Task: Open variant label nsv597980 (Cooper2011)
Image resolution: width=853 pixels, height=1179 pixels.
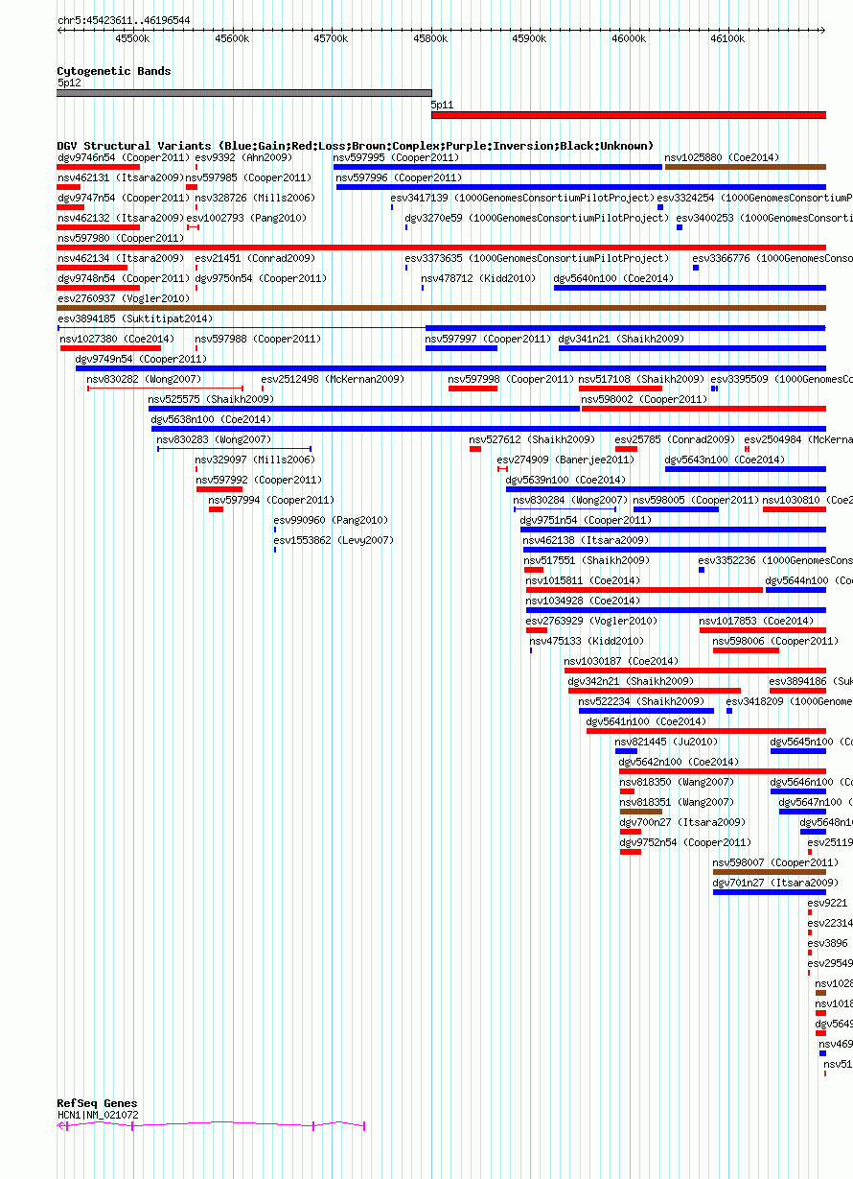Action: click(x=121, y=238)
